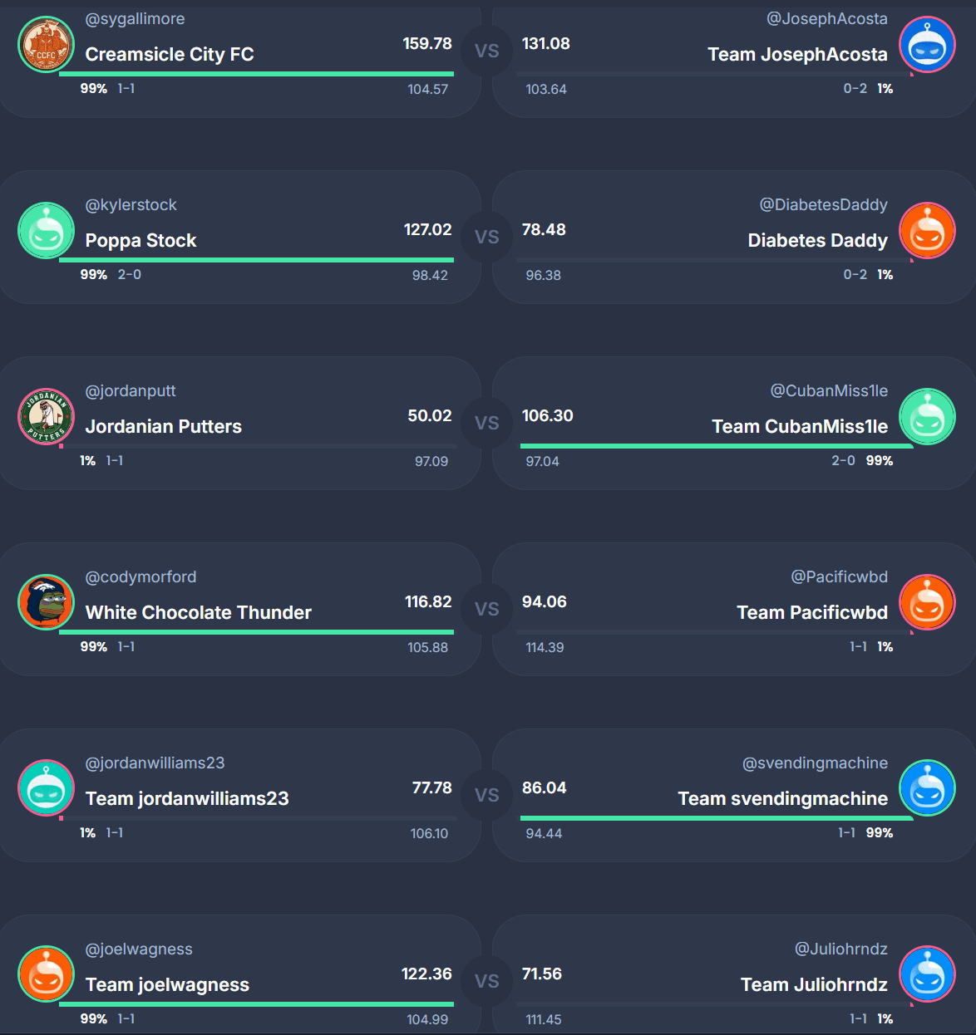This screenshot has height=1035, width=976.
Task: Click VS badge between Poppa Stock and Diabetes Daddy
Action: [x=487, y=237]
